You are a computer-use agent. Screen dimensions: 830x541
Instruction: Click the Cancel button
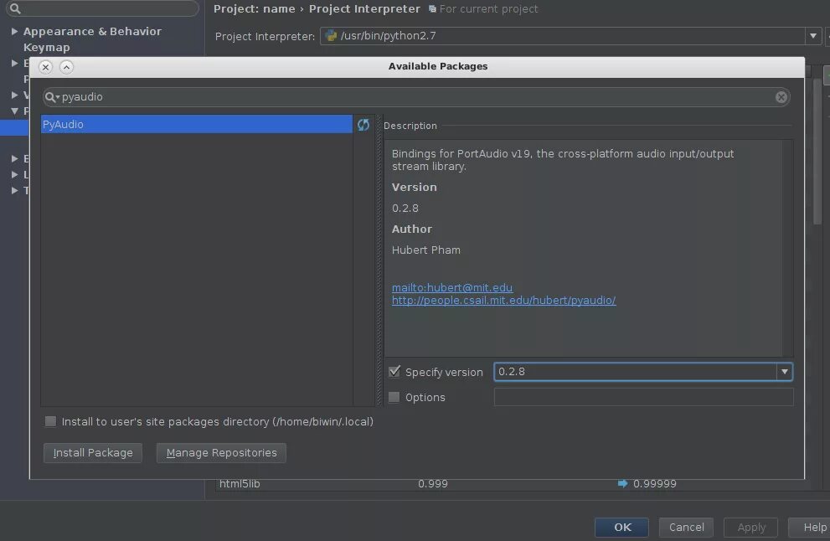tap(686, 528)
